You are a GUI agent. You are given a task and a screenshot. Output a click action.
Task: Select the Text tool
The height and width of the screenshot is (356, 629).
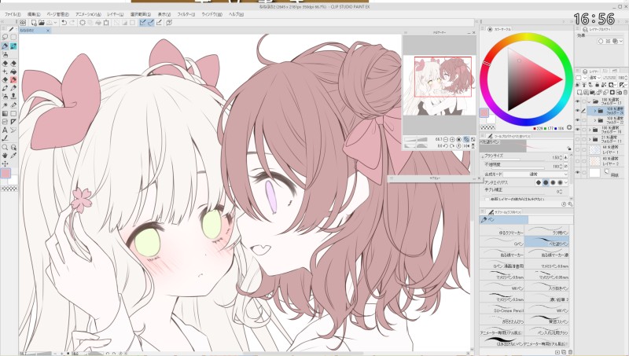point(5,130)
